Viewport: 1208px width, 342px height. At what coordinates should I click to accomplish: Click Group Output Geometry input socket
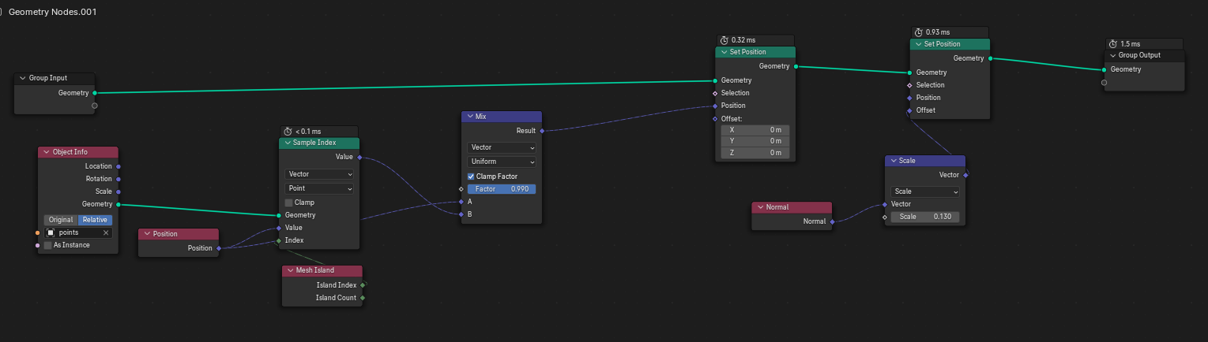1105,69
